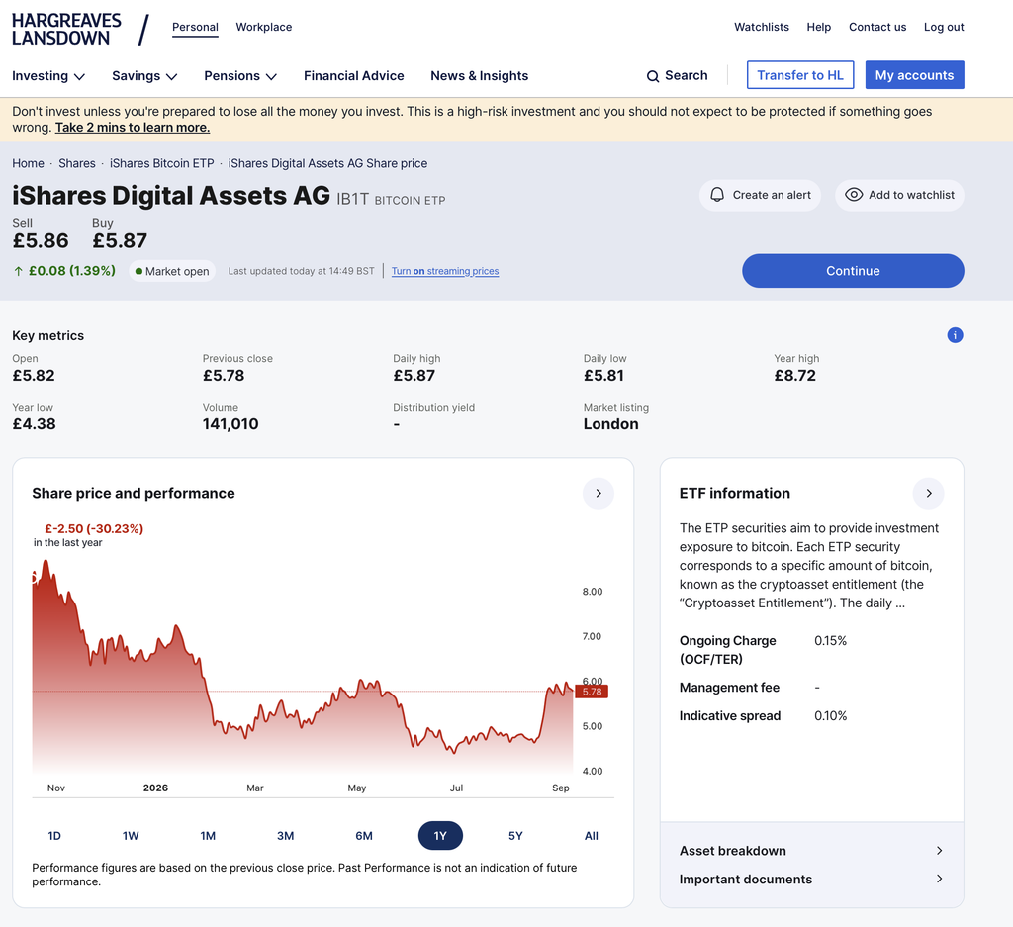This screenshot has width=1013, height=927.
Task: Open News & Insights menu item
Action: tap(480, 76)
